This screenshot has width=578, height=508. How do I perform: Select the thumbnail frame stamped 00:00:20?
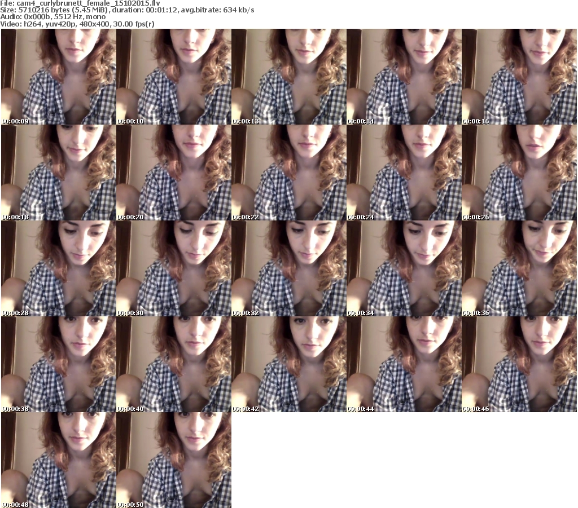click(174, 173)
